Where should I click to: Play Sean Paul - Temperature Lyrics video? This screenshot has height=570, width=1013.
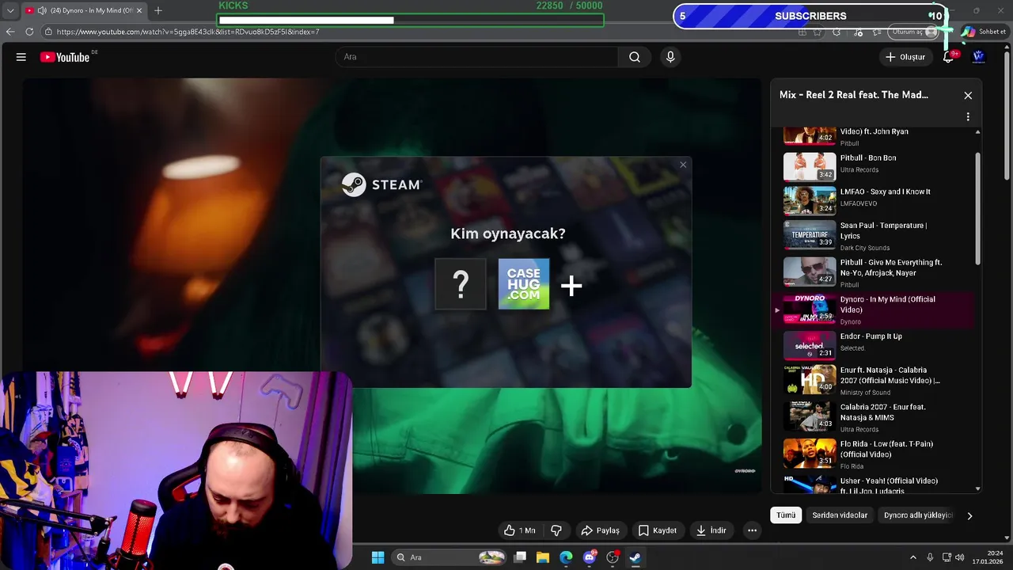pyautogui.click(x=877, y=235)
